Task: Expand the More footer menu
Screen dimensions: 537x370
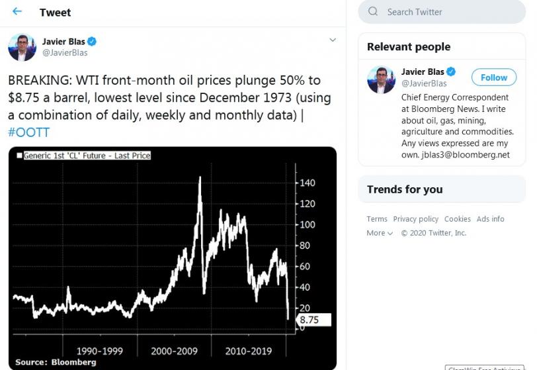Action: tap(380, 233)
